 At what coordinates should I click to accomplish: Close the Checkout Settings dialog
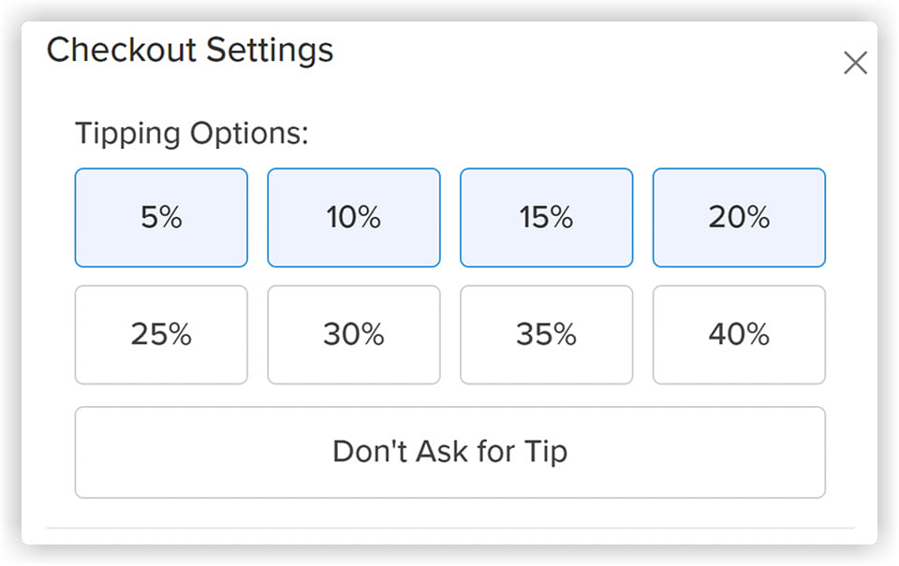click(x=855, y=63)
